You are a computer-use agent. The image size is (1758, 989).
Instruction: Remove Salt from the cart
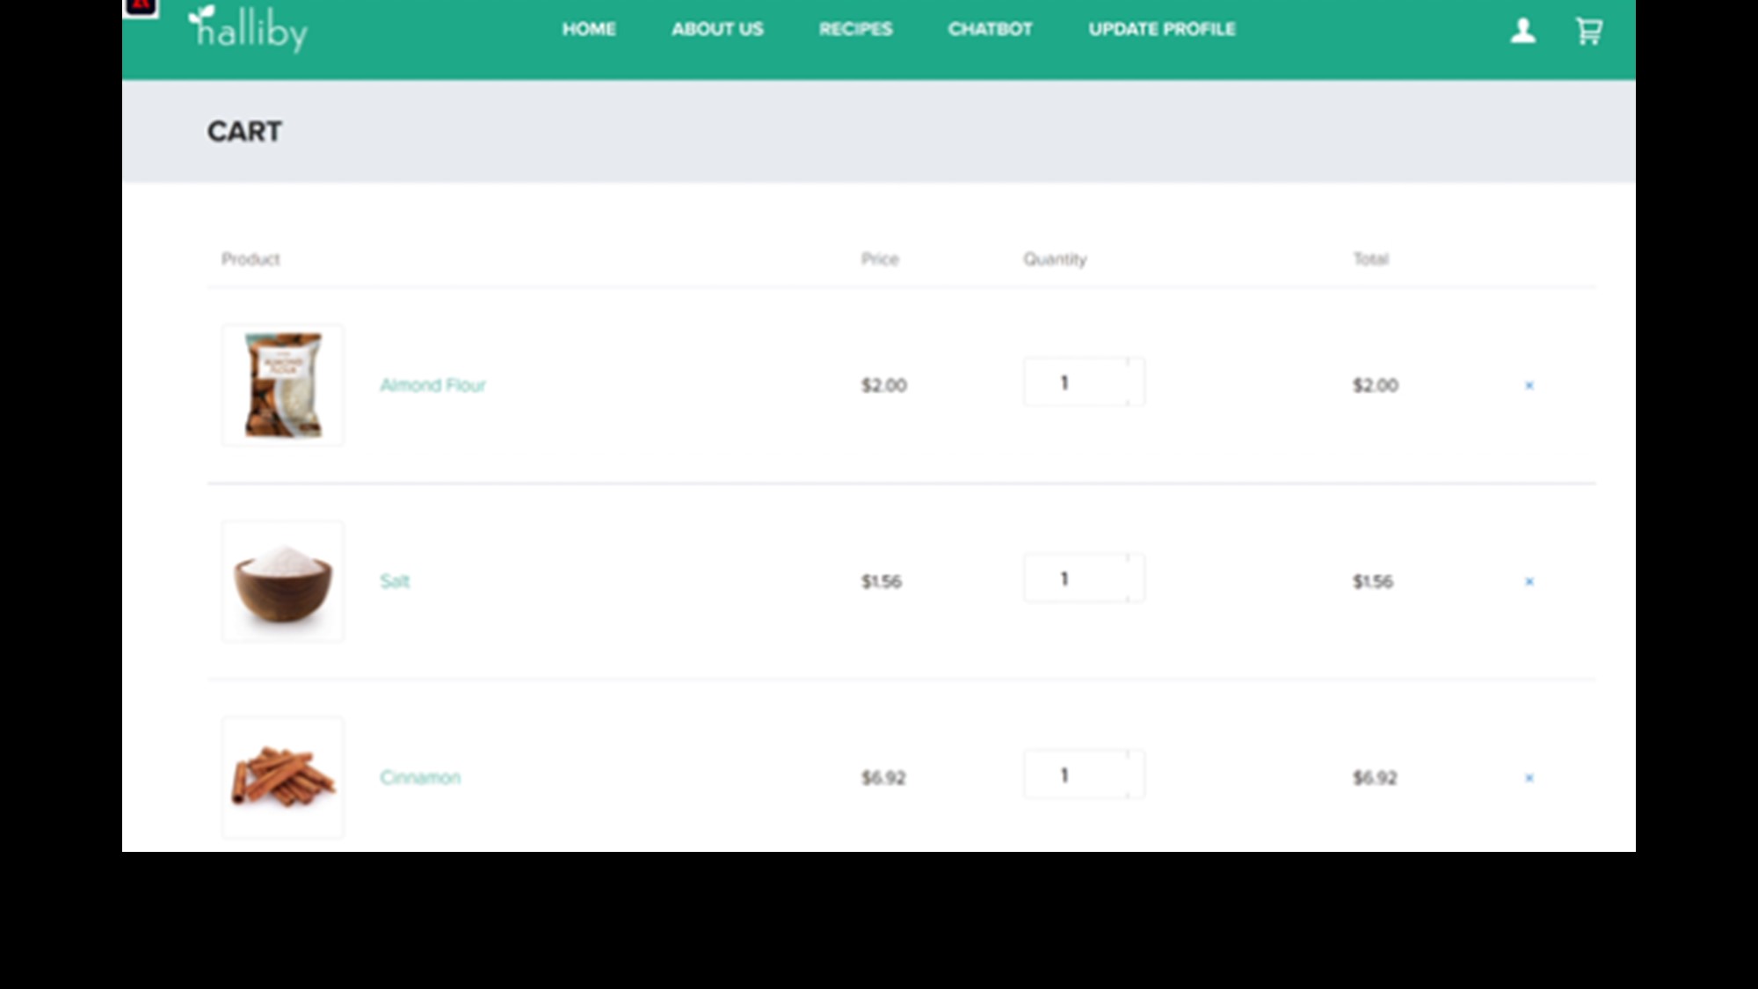coord(1529,581)
